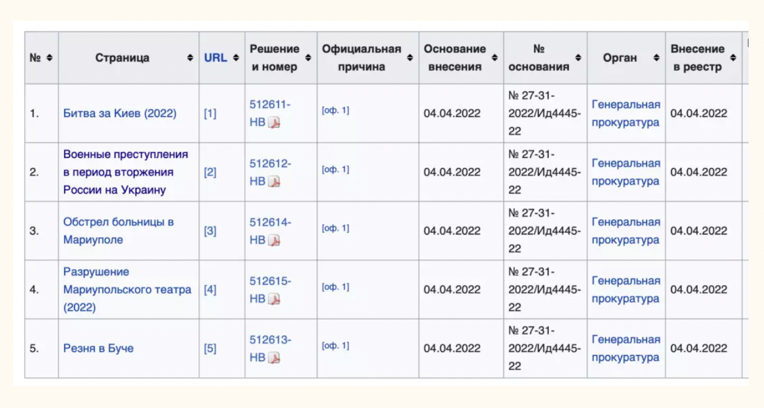
Task: Sort by Страница column arrows
Action: [x=190, y=58]
